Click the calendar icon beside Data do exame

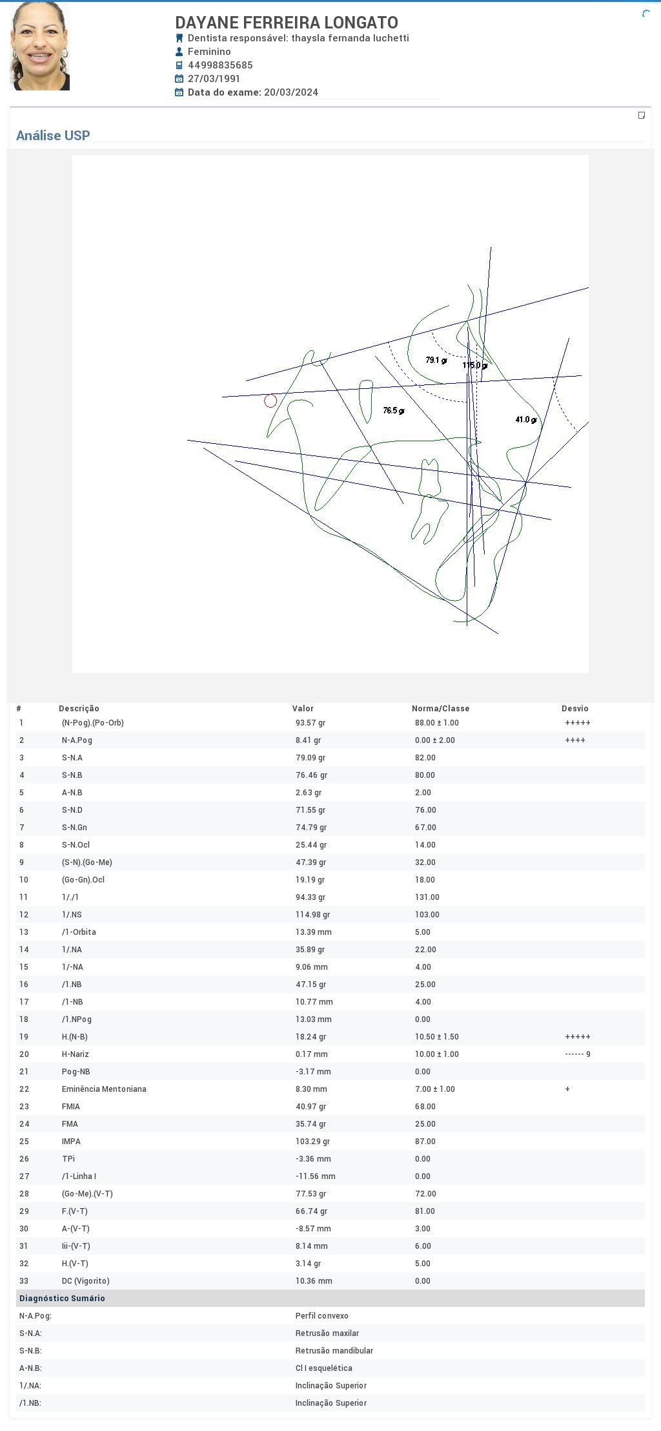(x=179, y=92)
